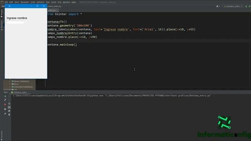Select the DLLs folder in project tree

[15, 84]
